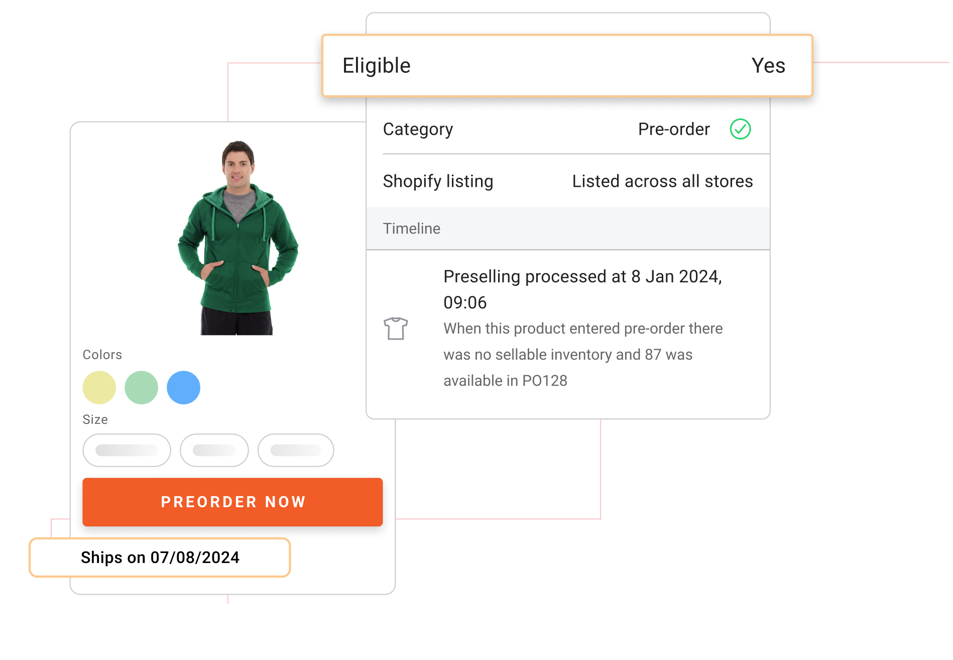
Task: Click the green hoodie product photo
Action: (x=237, y=238)
